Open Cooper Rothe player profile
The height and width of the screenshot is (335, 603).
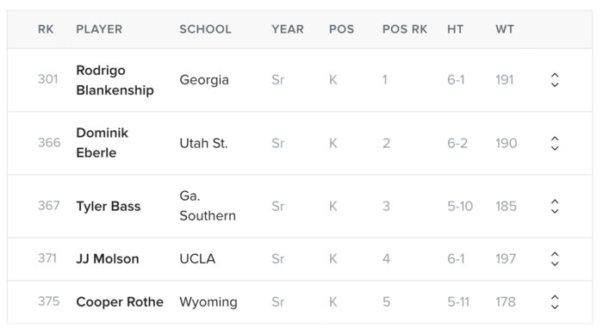coord(120,302)
